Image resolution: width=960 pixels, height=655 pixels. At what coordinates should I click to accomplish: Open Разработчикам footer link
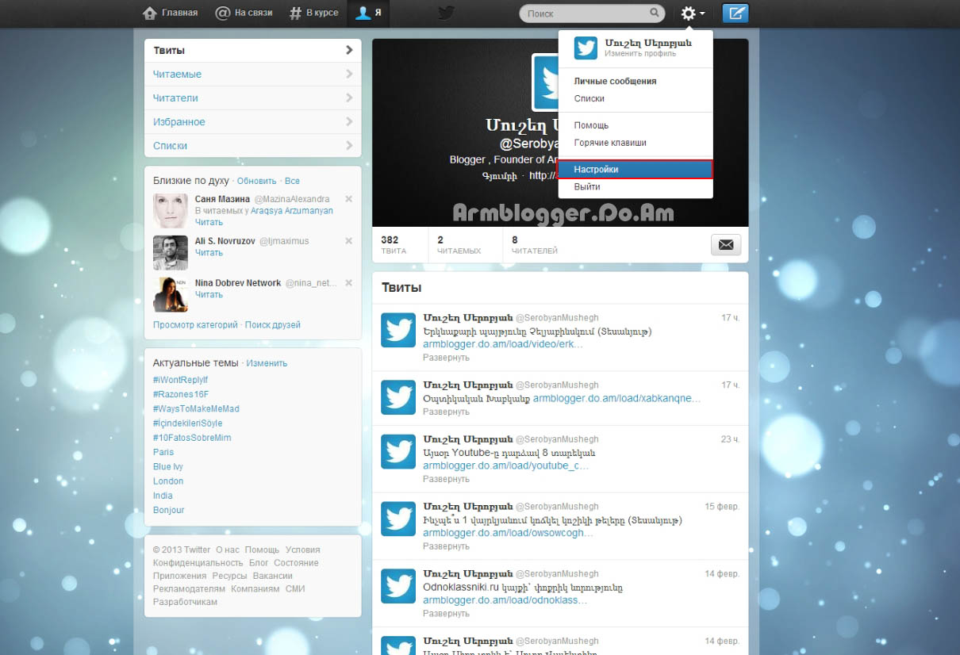pos(185,602)
